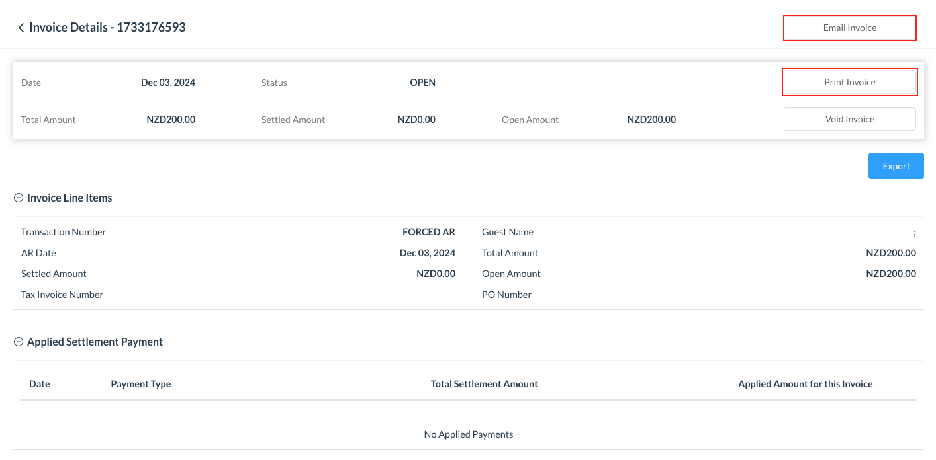The width and height of the screenshot is (936, 460).
Task: Collapse the Applied Settlement Payment section icon
Action: 19,342
